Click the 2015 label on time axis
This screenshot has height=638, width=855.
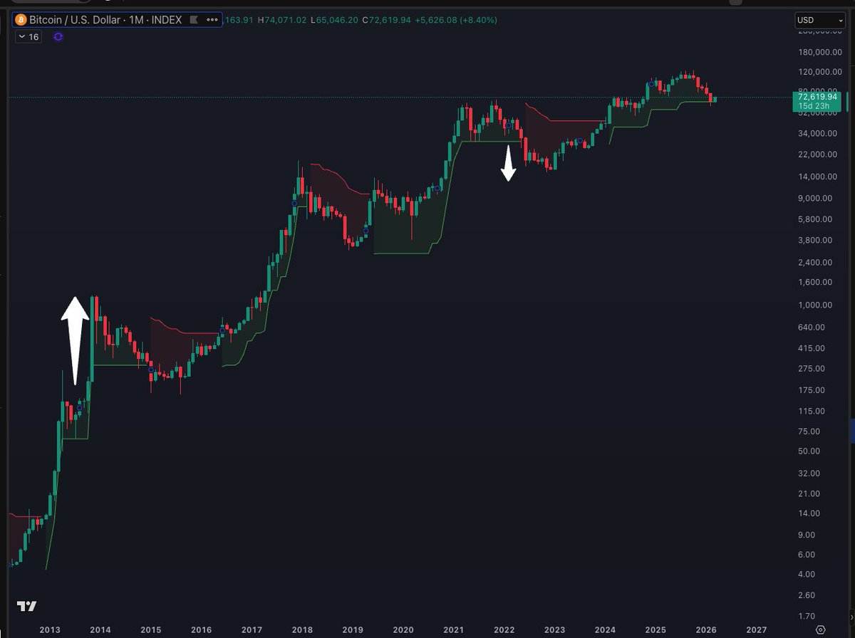[151, 630]
